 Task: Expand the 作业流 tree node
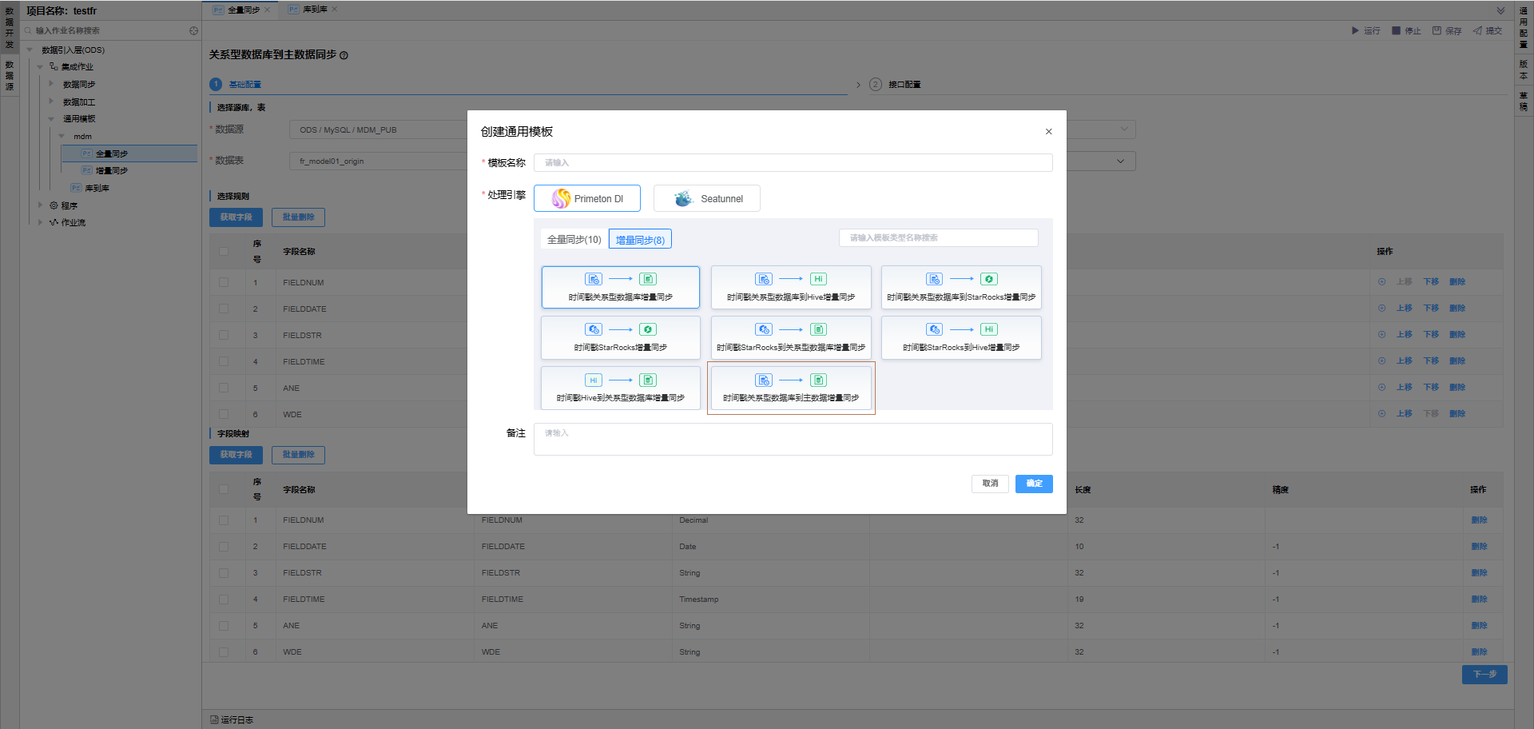pyautogui.click(x=41, y=222)
